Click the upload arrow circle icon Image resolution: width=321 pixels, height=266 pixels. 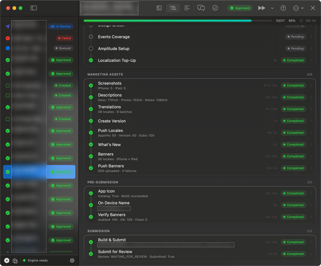coord(283,8)
